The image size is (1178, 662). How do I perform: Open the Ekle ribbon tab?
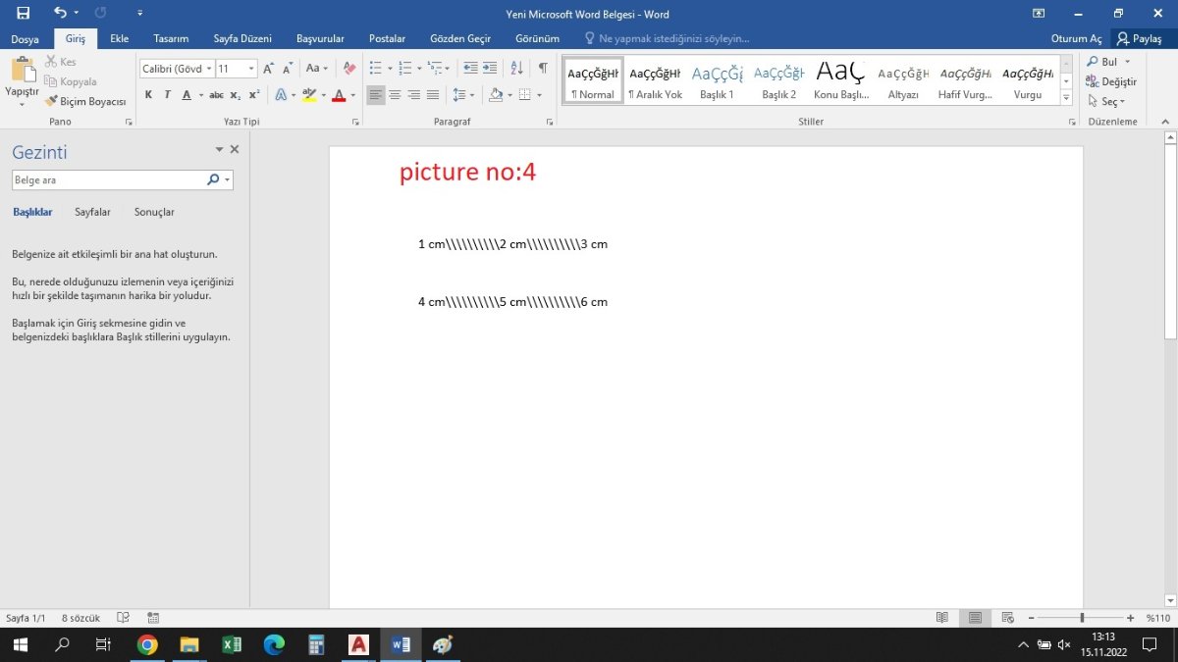(x=120, y=39)
